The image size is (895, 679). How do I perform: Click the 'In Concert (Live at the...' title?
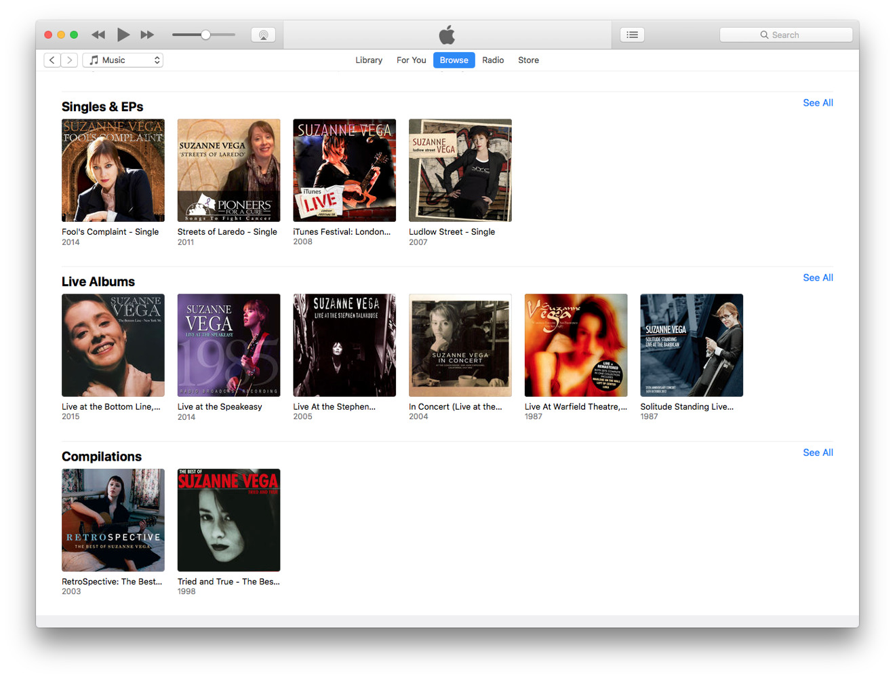(x=456, y=407)
